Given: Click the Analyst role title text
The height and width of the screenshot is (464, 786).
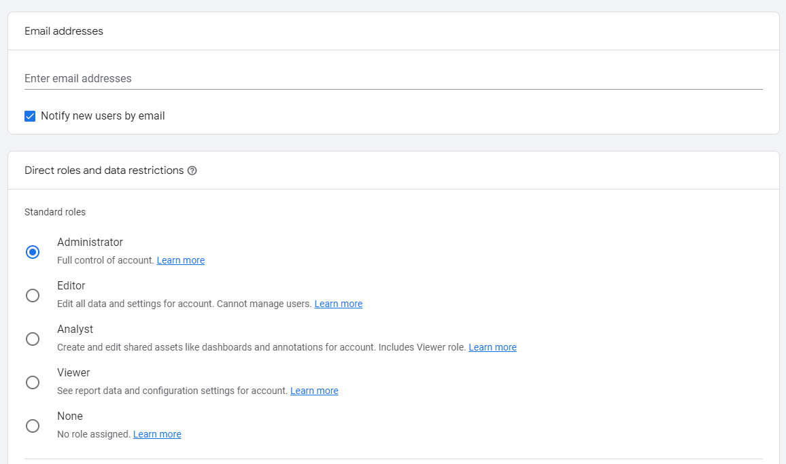Looking at the screenshot, I should click(75, 329).
